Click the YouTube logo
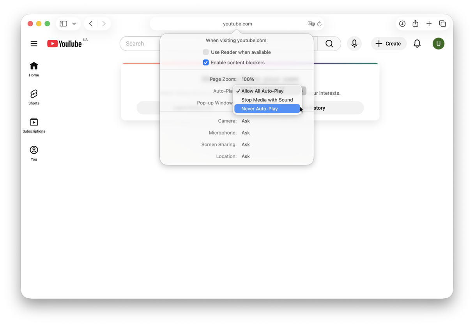The image size is (474, 326). [65, 44]
